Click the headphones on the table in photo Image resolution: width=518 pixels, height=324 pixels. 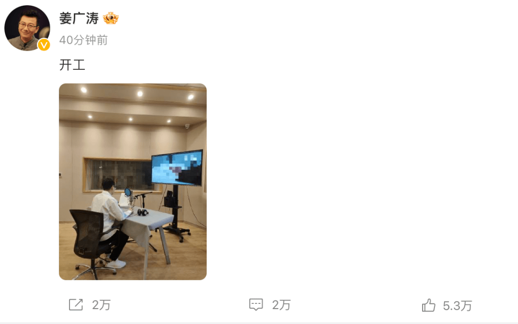pos(143,212)
